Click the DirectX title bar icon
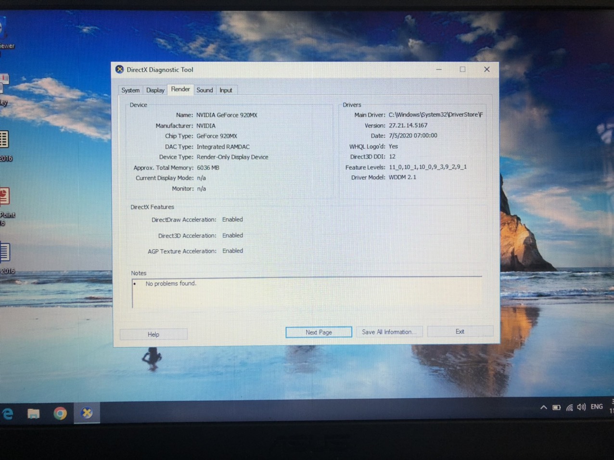The image size is (614, 460). click(120, 69)
